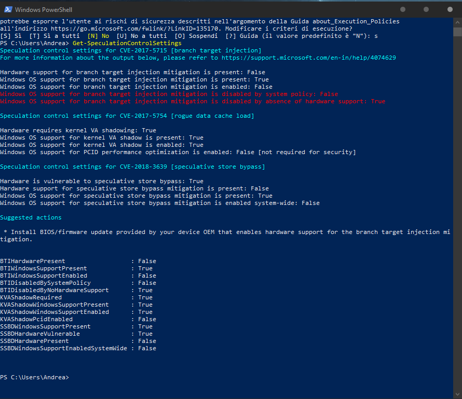Click the rightmost round window control button
462x399 pixels.
[x=450, y=9]
